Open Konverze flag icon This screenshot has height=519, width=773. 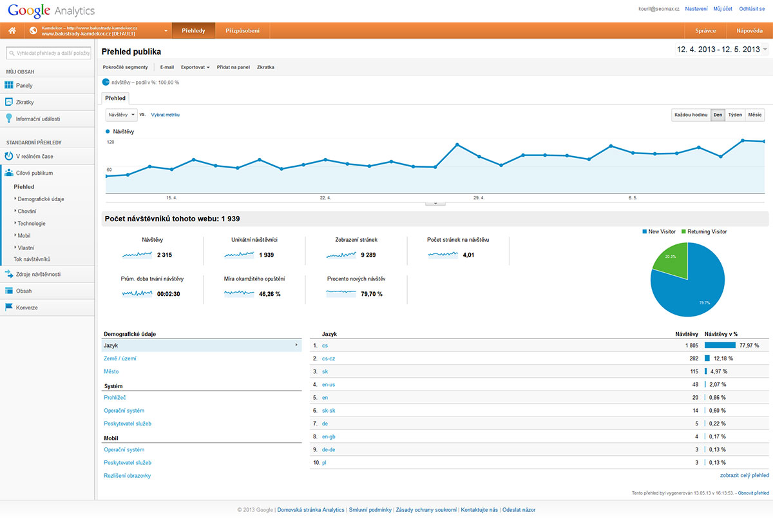[x=9, y=308]
